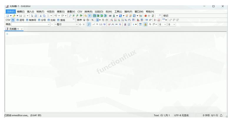Open the 一整行 column selector dropdown
The height and width of the screenshot is (123, 232).
click(77, 24)
